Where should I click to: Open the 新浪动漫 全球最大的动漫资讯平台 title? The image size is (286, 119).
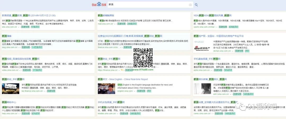coord(216,102)
